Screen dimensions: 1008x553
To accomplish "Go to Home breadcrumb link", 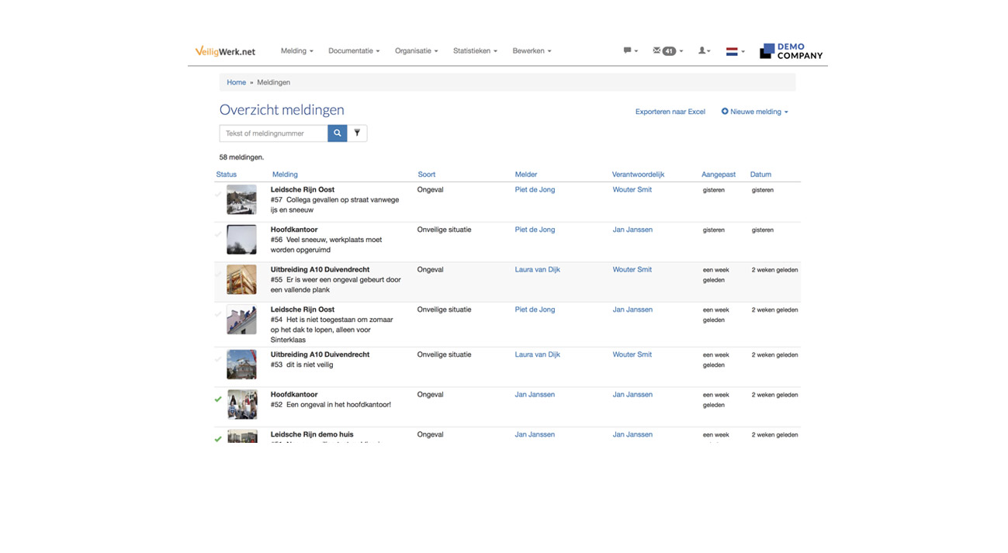I will pyautogui.click(x=236, y=82).
